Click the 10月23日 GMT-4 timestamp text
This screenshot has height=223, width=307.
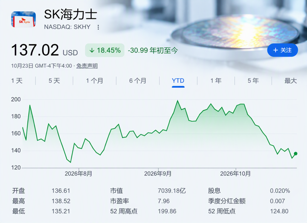tap(42, 66)
